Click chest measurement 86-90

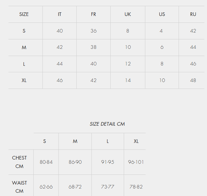[x=75, y=162]
